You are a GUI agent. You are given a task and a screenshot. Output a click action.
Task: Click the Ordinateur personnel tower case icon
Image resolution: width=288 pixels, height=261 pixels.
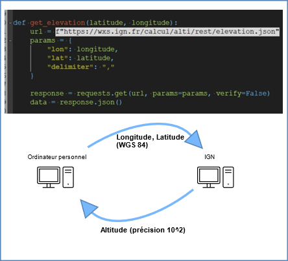tap(68, 177)
